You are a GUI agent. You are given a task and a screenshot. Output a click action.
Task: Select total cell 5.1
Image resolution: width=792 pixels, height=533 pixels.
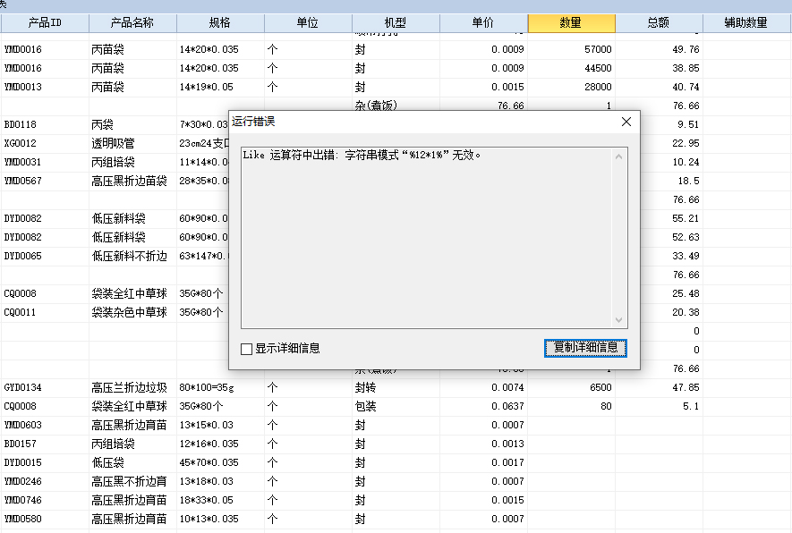tap(659, 406)
